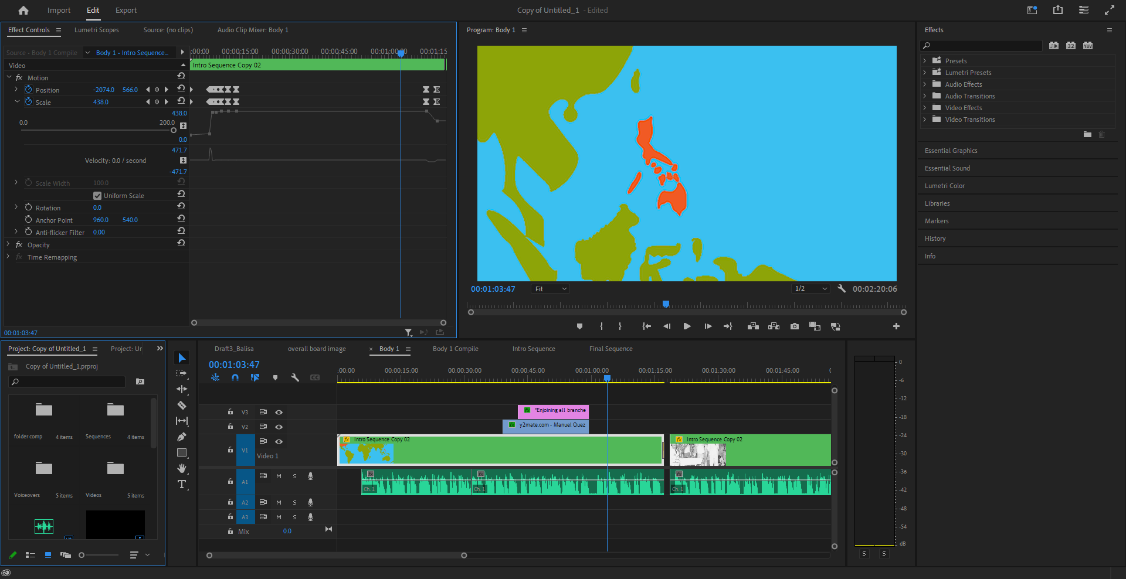
Task: Hide the V3 track output eye
Action: pyautogui.click(x=279, y=413)
